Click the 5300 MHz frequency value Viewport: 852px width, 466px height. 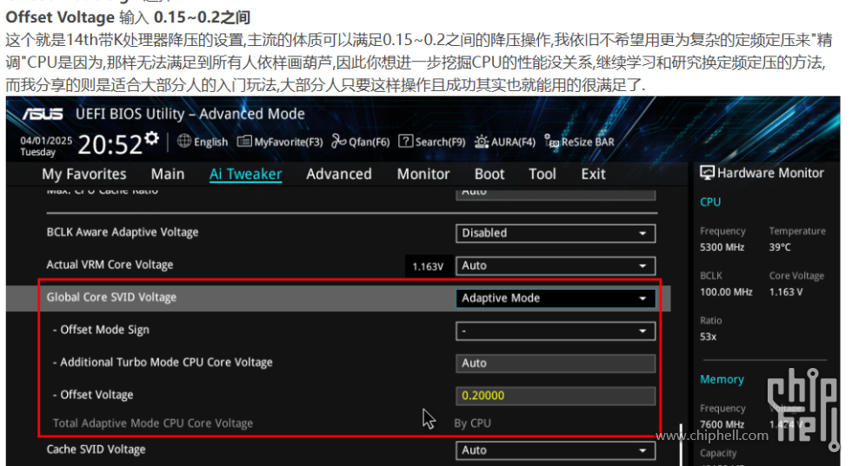click(722, 247)
